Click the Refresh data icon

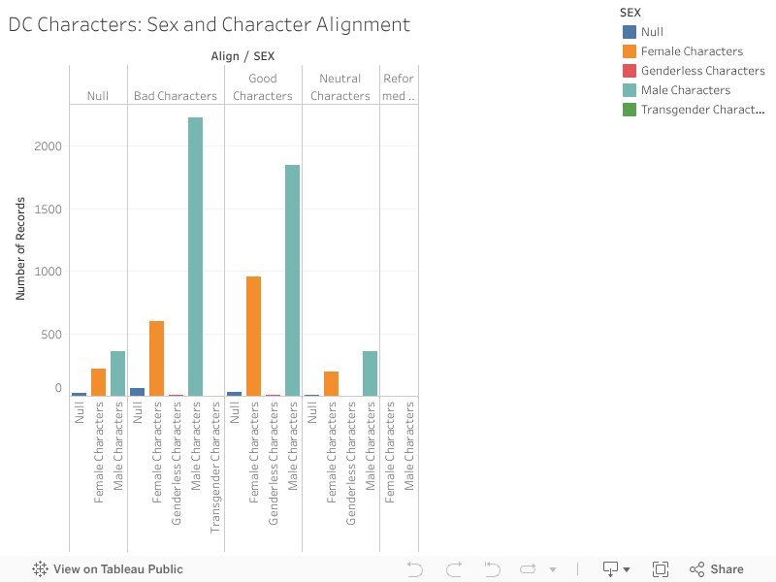coord(529,569)
